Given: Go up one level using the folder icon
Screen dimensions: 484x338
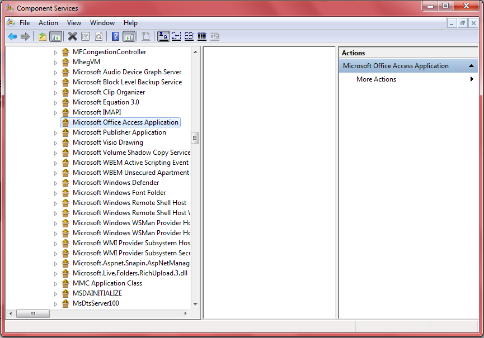Looking at the screenshot, I should [43, 37].
